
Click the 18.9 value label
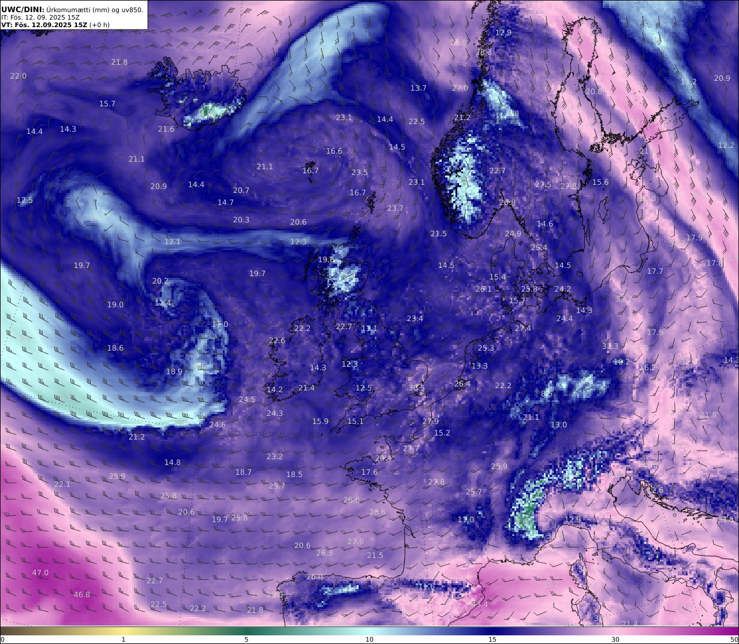point(174,372)
